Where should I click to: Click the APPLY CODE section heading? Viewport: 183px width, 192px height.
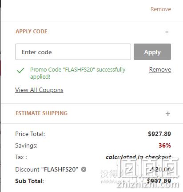[x=32, y=32]
